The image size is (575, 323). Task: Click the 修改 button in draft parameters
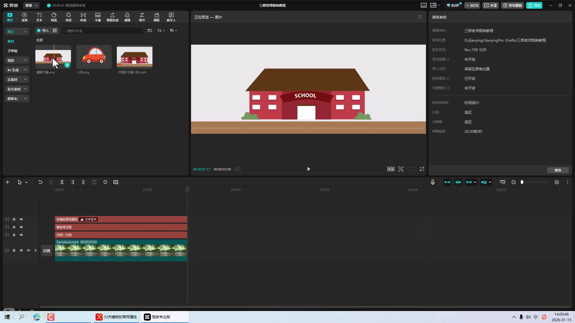click(x=558, y=170)
